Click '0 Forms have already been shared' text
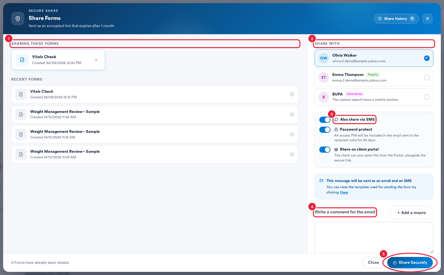The image size is (444, 275). [40, 263]
